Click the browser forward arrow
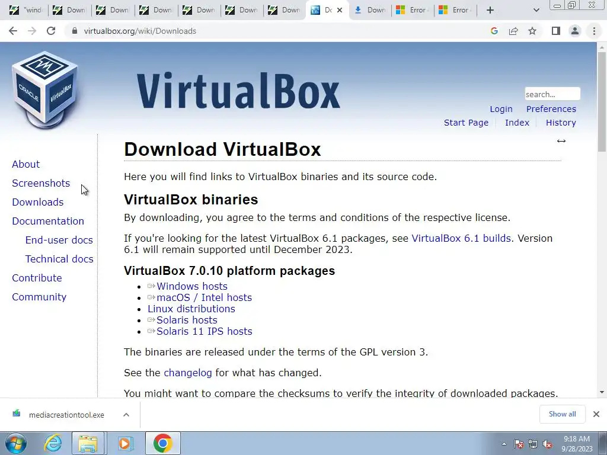This screenshot has width=607, height=455. [x=32, y=31]
